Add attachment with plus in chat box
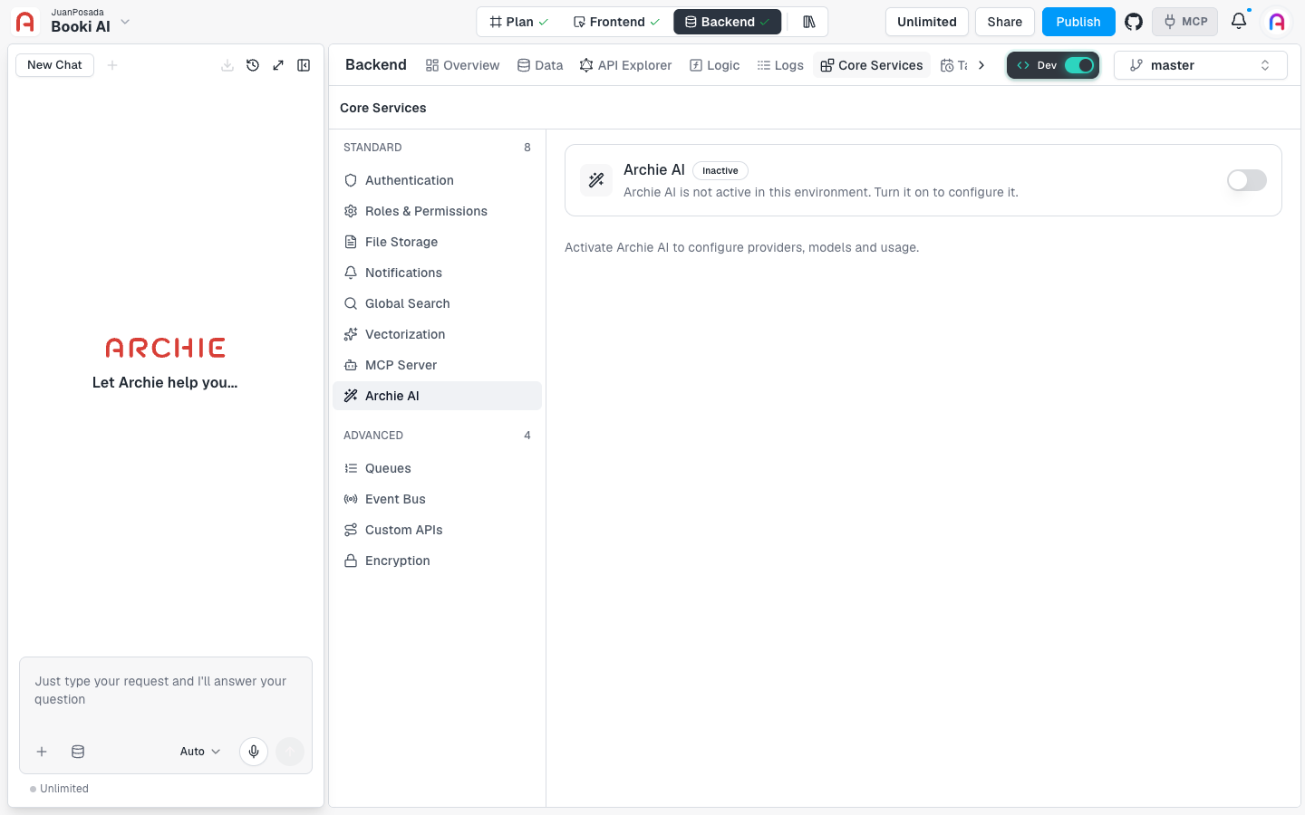 42,752
